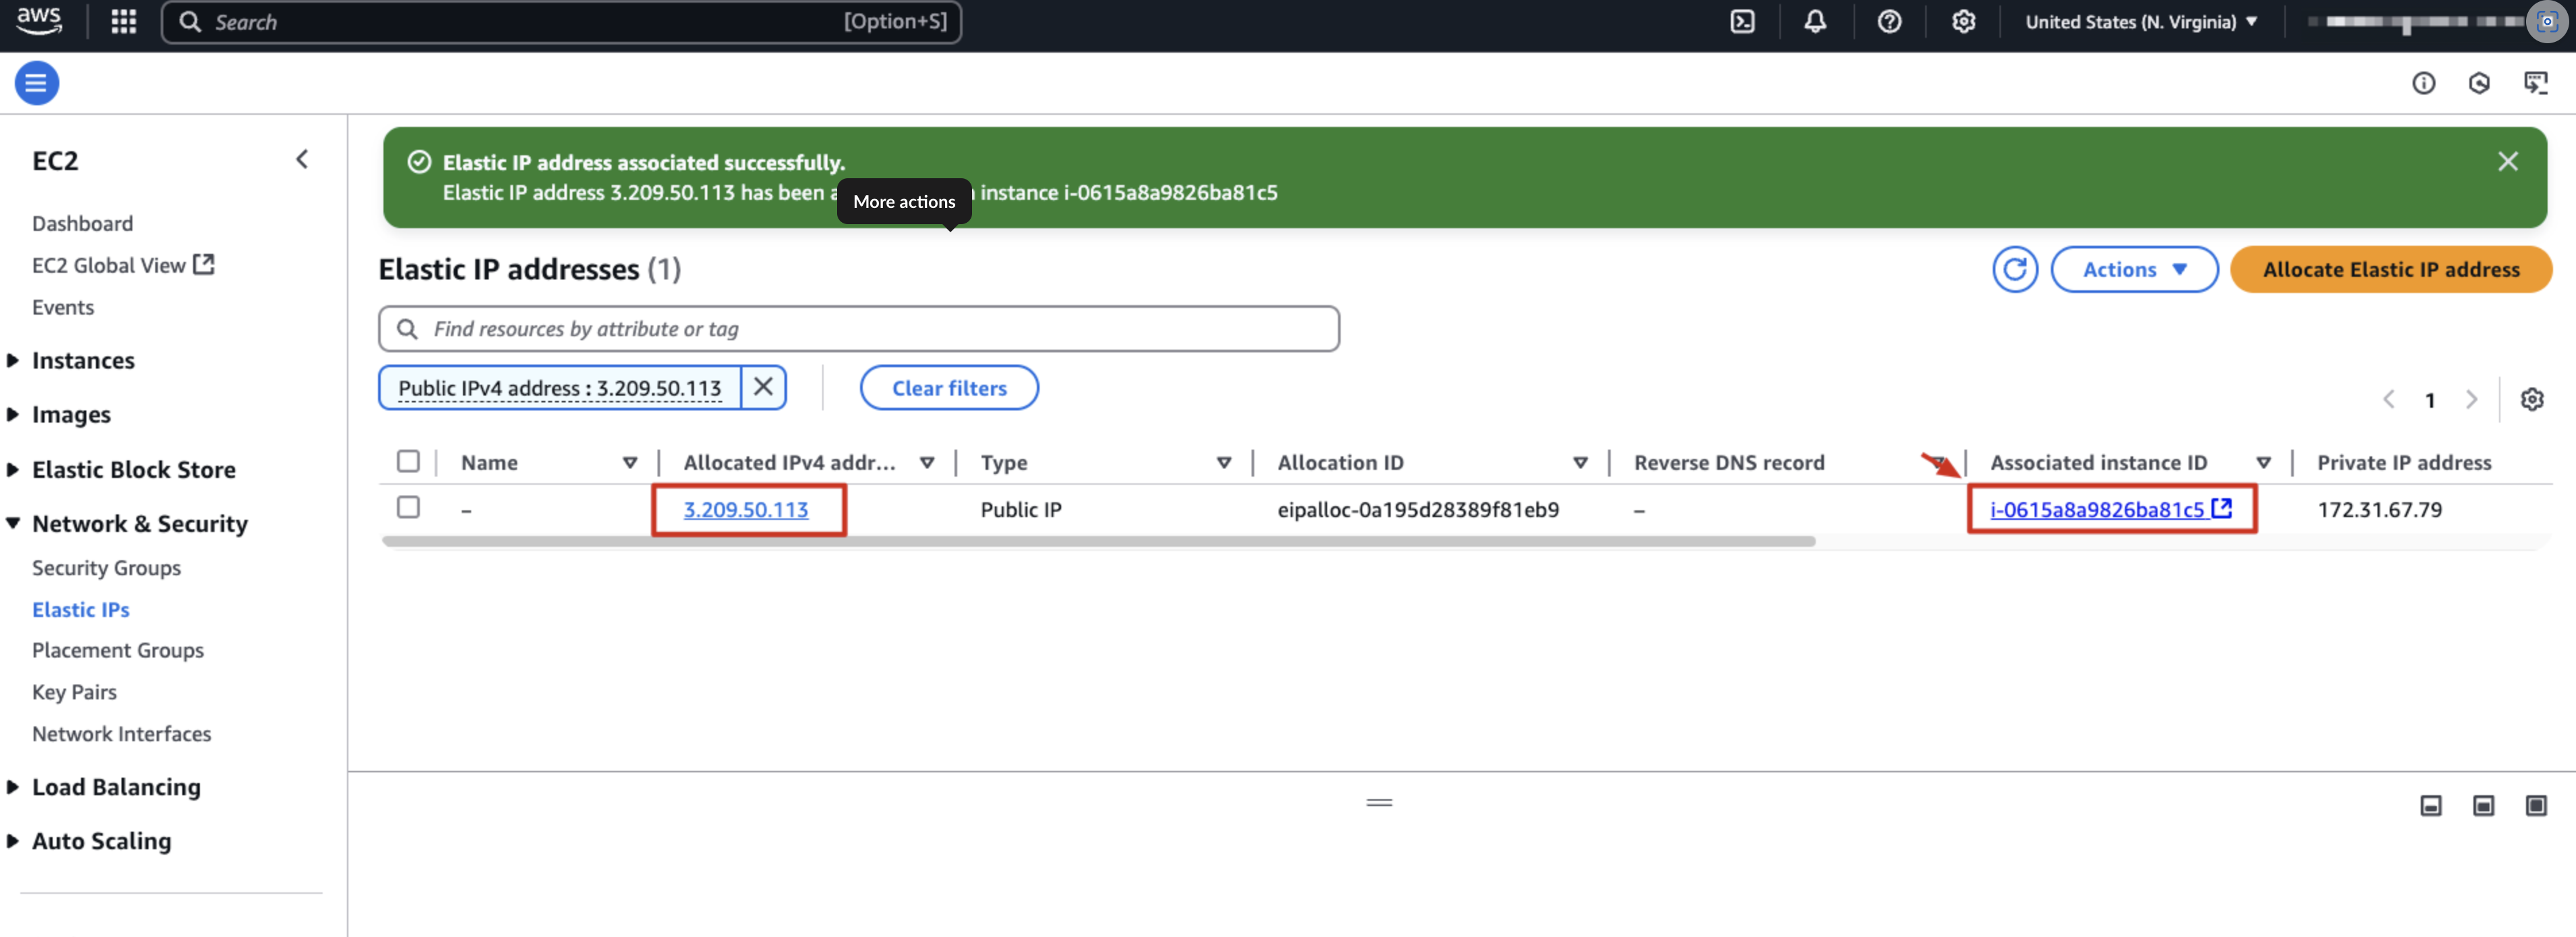Open instance i-0615a8a9826ba81c5 link
The width and height of the screenshot is (2576, 937).
pyautogui.click(x=2097, y=509)
